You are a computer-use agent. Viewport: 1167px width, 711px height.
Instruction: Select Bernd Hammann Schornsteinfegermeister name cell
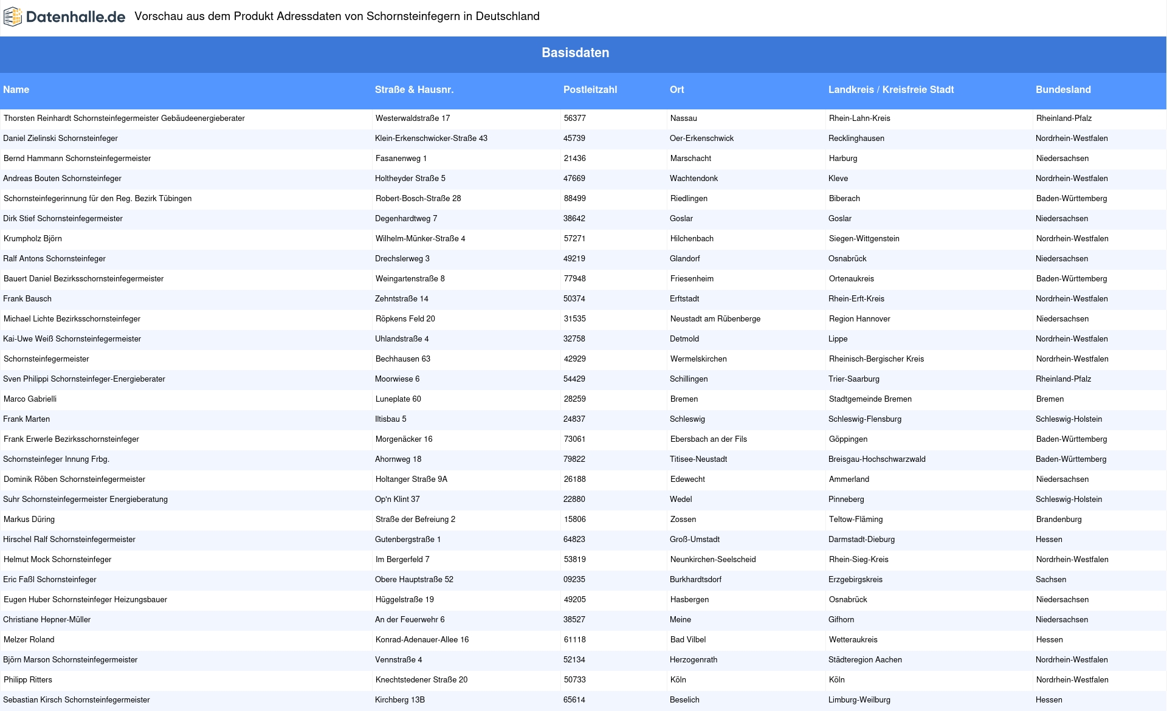pyautogui.click(x=77, y=159)
